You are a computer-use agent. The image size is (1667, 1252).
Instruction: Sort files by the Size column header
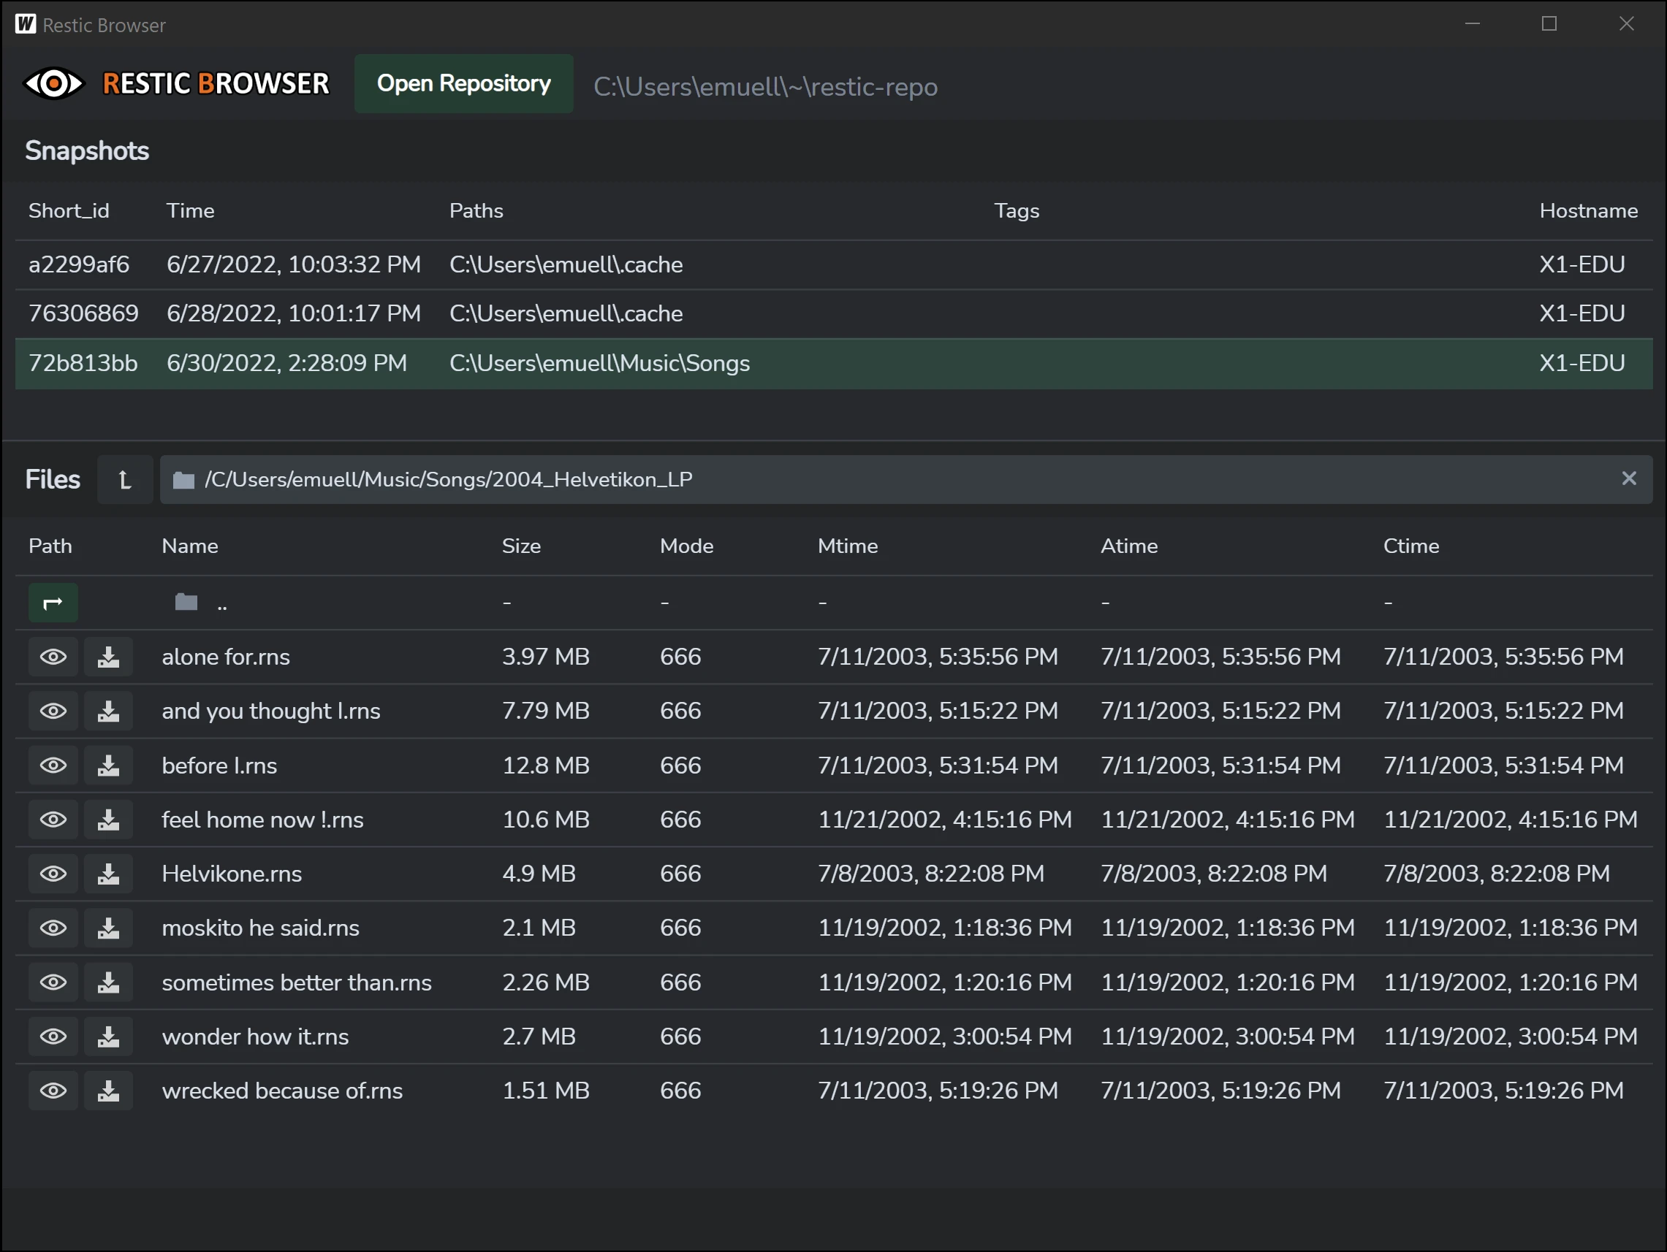click(522, 546)
